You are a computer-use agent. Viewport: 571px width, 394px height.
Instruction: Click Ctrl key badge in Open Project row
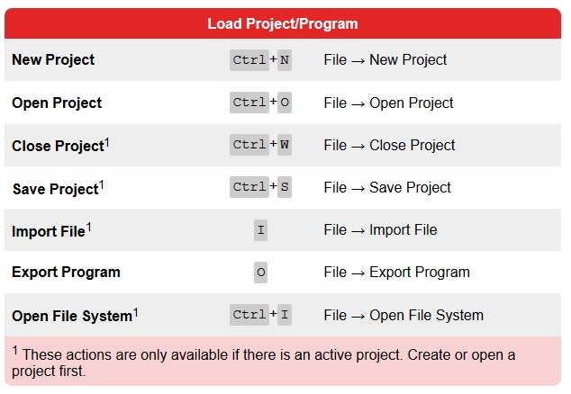click(249, 103)
